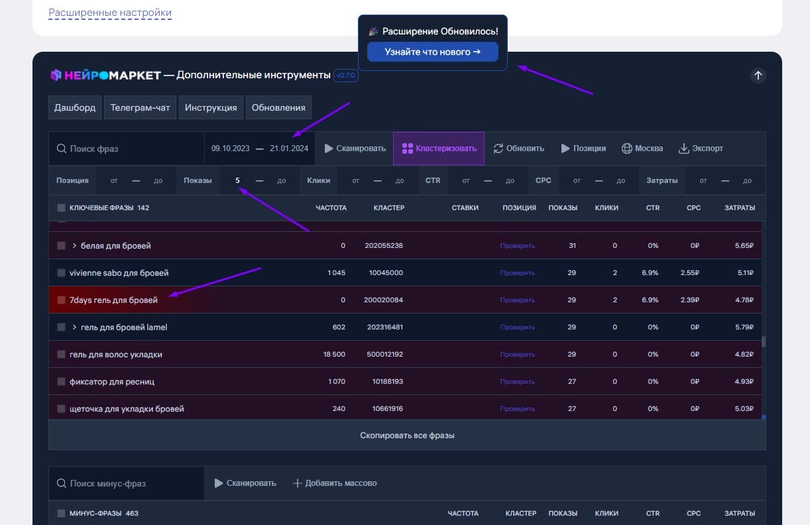Switch to the Телеграм-чат tab
810x525 pixels.
[x=141, y=107]
